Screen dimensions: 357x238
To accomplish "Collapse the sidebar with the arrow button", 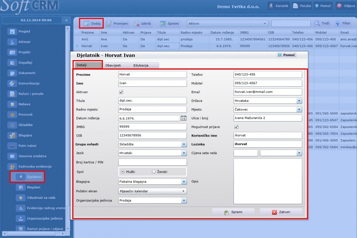I will click(x=66, y=20).
